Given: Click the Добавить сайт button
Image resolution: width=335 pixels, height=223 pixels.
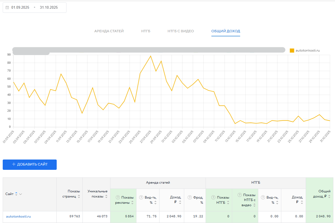Looking at the screenshot, I should click(x=30, y=164).
